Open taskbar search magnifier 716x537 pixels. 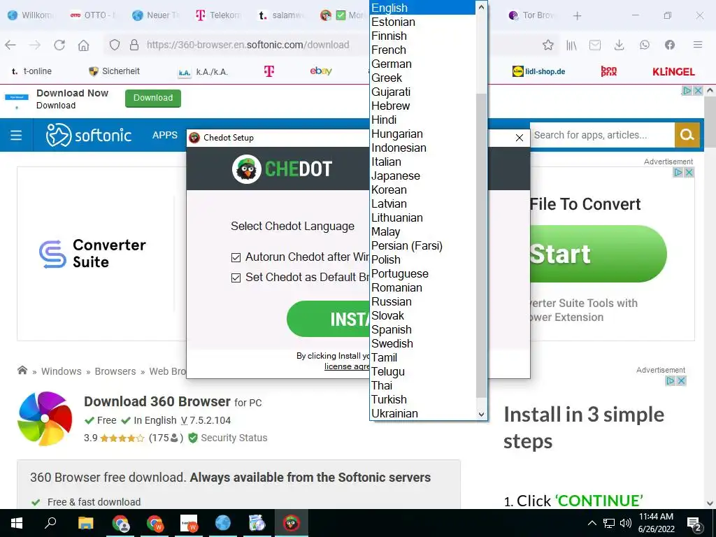pyautogui.click(x=50, y=523)
